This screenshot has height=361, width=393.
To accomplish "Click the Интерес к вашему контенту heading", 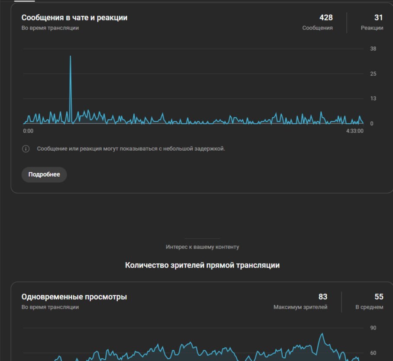I will tap(202, 247).
